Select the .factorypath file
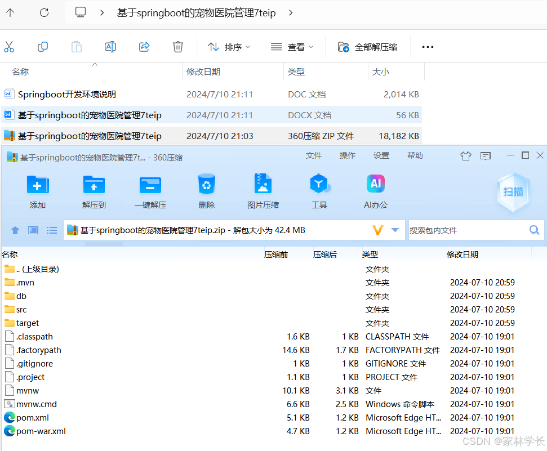Viewport: 547px width, 451px height. (33, 351)
